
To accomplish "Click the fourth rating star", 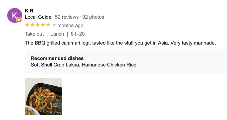I will 43,25.
